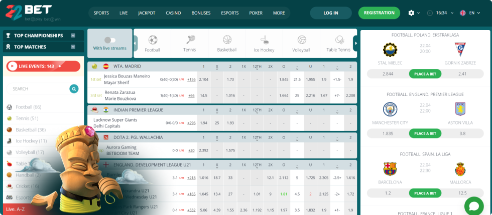
Task: Click the search magnifier button
Action: 74,89
